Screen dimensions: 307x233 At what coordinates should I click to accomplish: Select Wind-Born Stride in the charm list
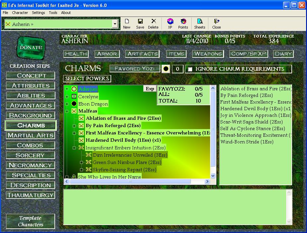pos(247,142)
